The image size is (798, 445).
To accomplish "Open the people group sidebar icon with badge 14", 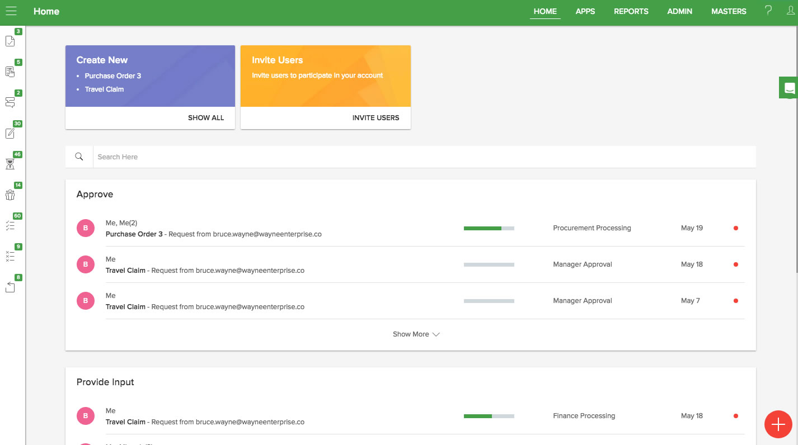I will coord(10,195).
